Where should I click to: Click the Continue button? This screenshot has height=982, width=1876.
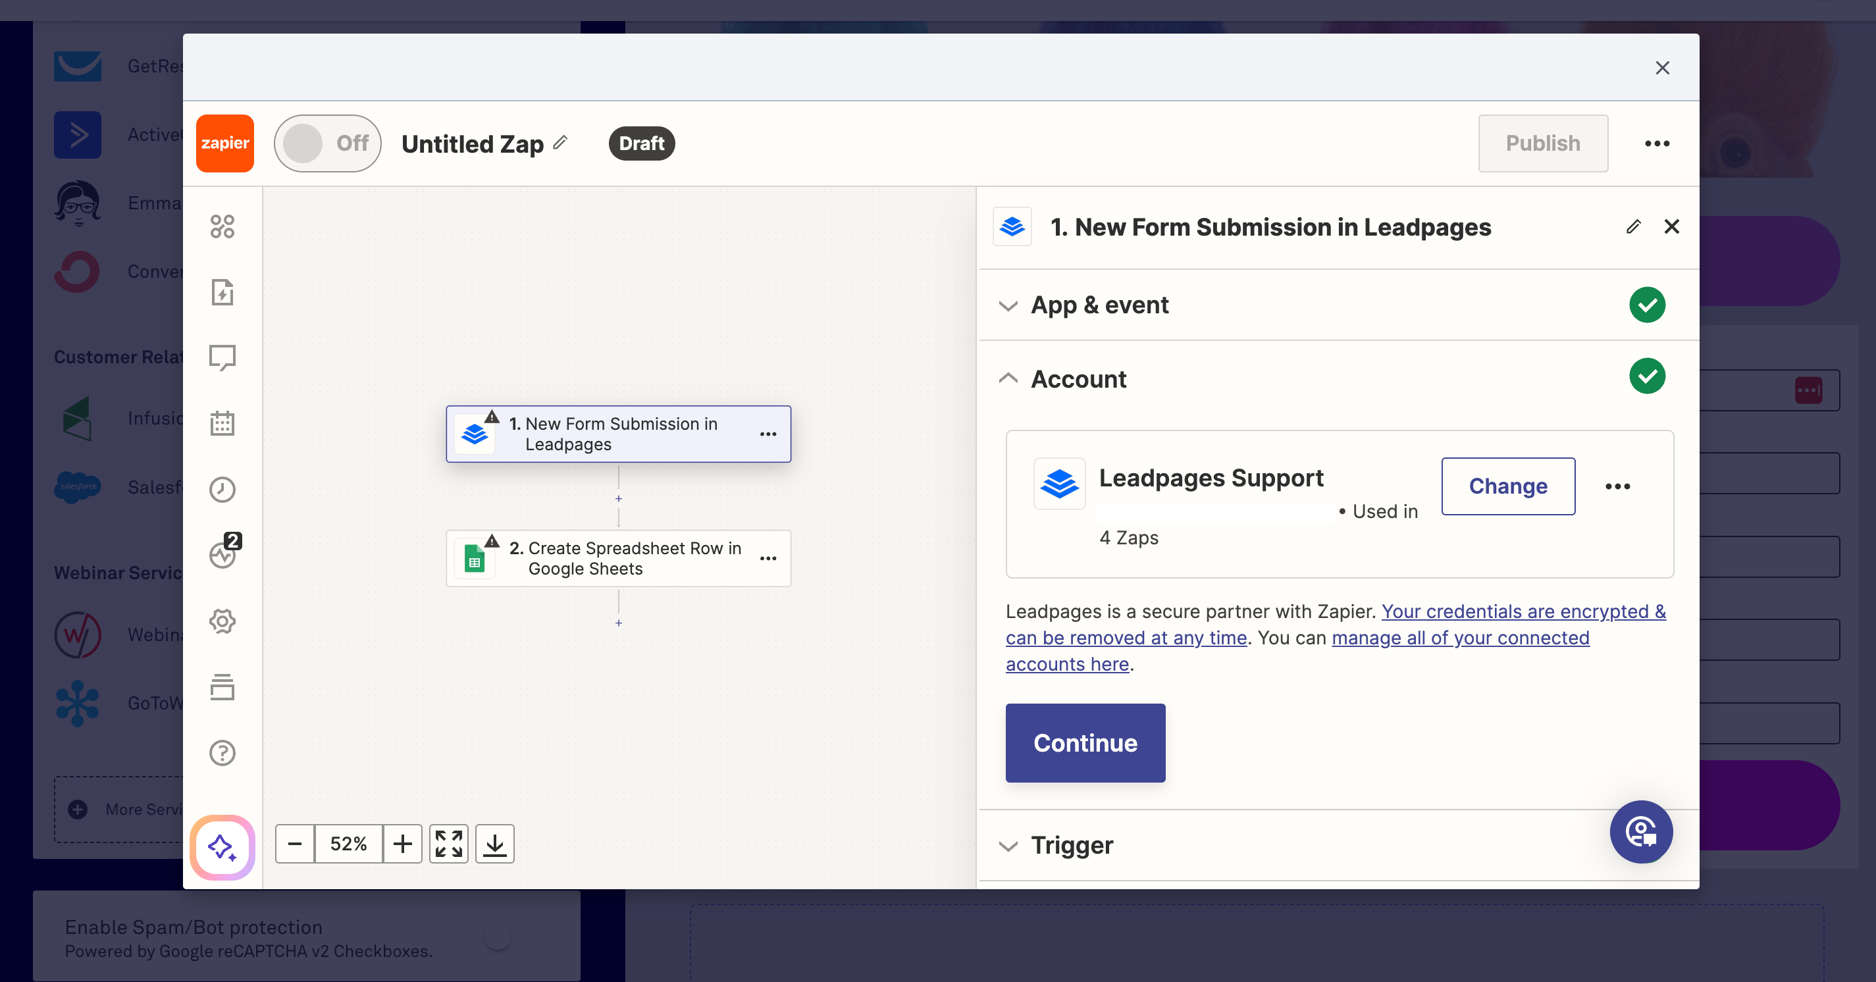(x=1084, y=742)
